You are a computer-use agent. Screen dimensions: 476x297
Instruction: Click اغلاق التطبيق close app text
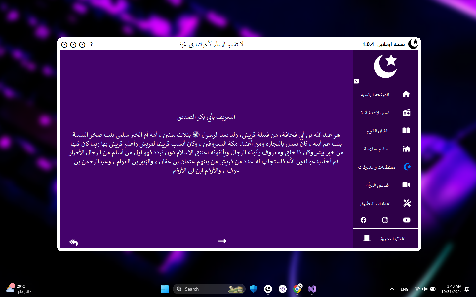[392, 238]
